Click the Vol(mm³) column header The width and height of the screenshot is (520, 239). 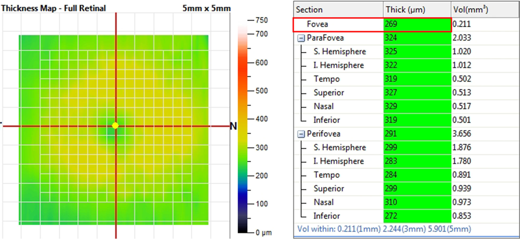click(485, 10)
